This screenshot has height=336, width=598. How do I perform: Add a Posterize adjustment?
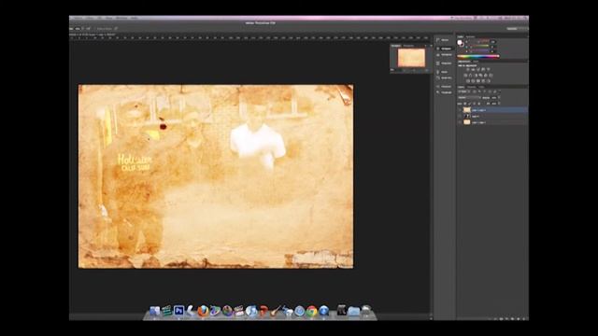click(473, 81)
